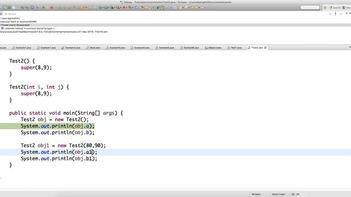Click the Step Over toolbar icon

coord(65,7)
